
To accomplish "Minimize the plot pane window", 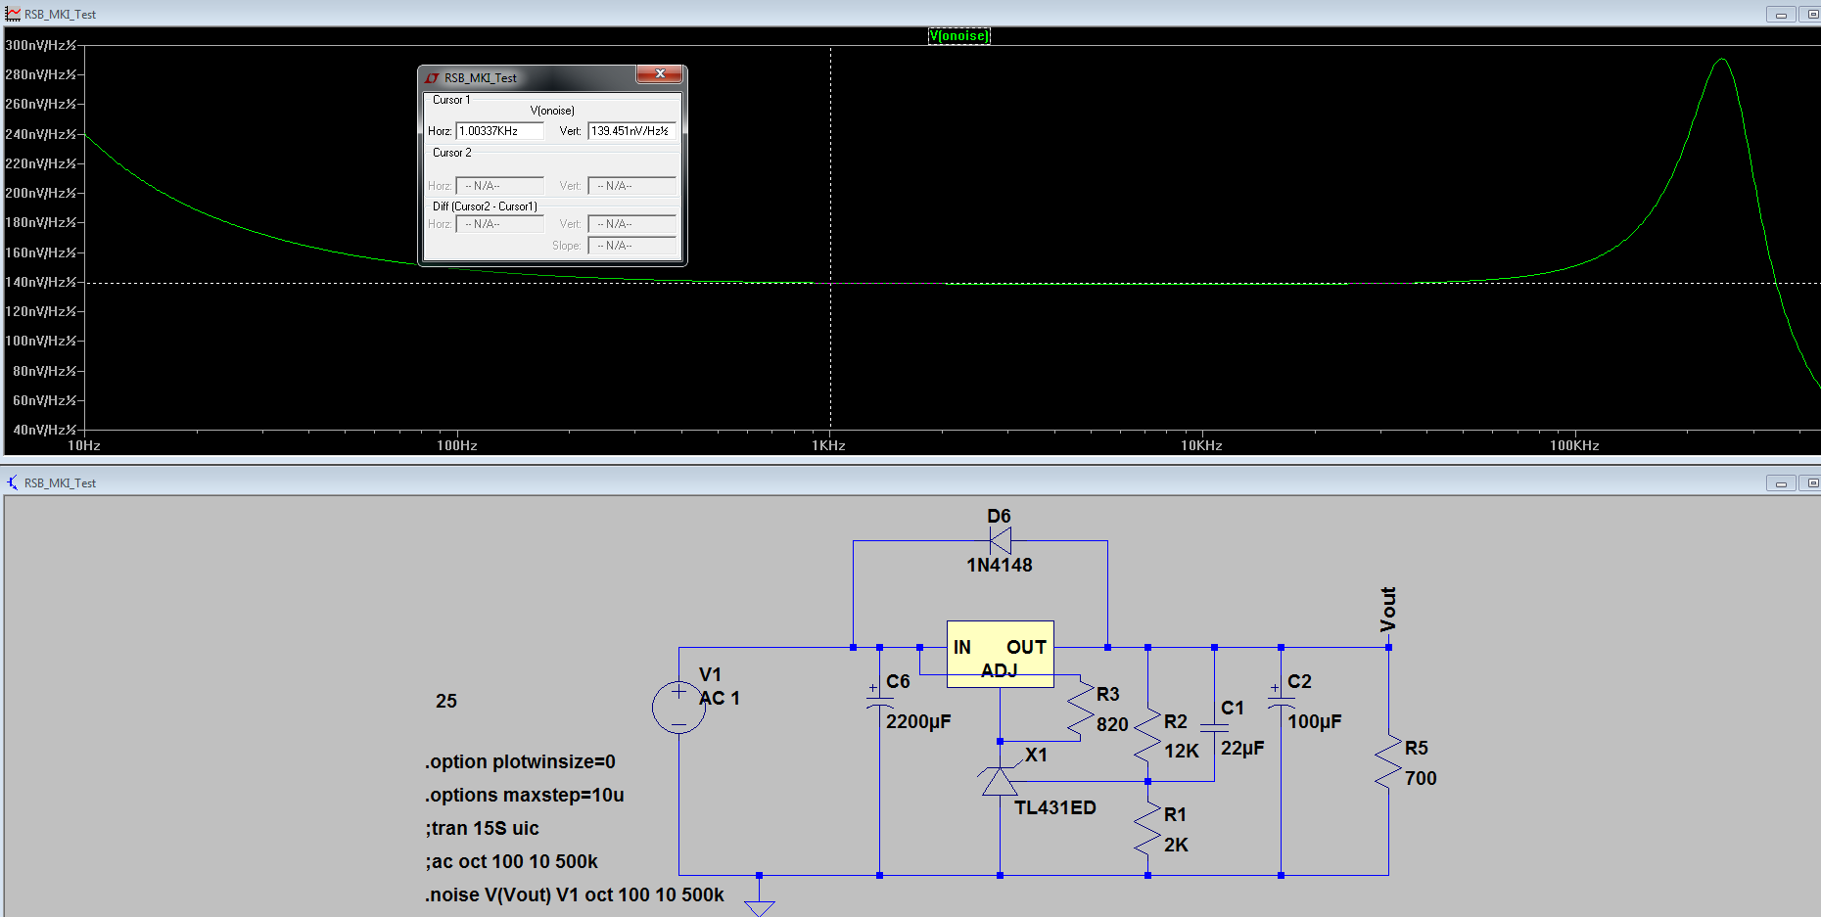I will click(1780, 15).
